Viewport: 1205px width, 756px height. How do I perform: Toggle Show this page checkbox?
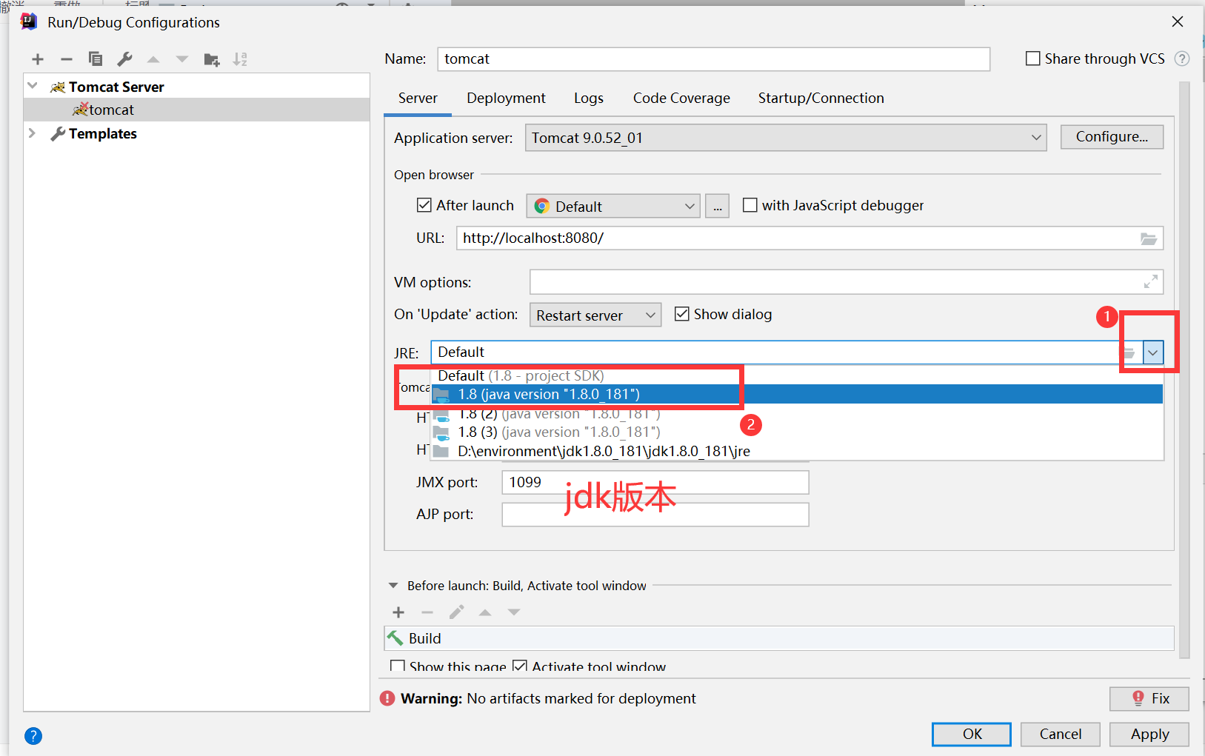pos(398,666)
